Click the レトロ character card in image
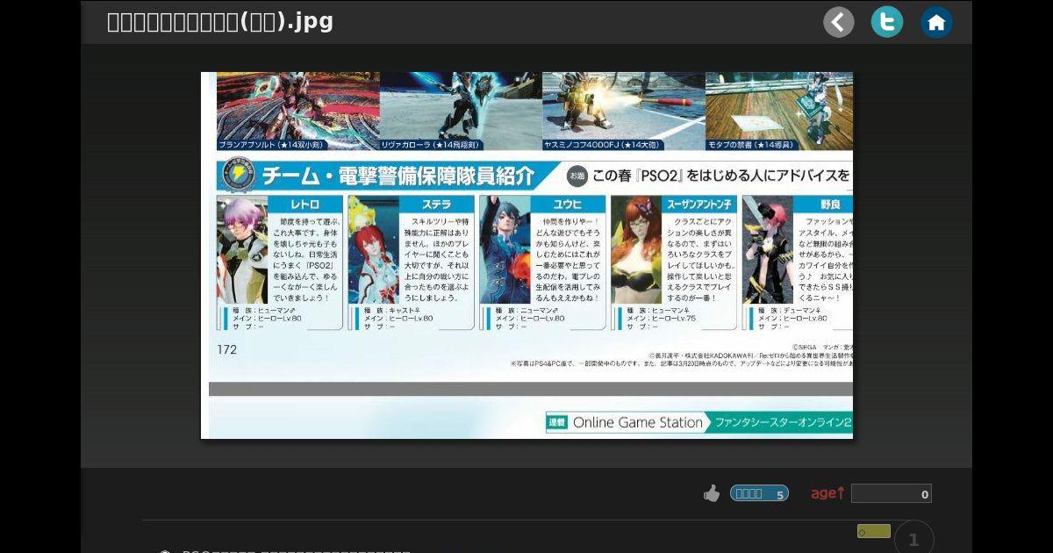The image size is (1053, 553). [x=280, y=262]
